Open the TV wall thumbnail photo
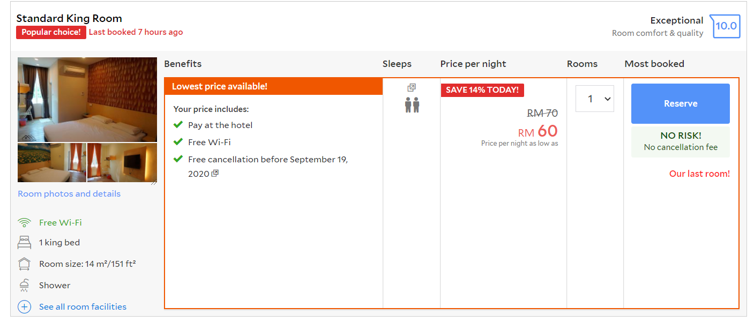Image resolution: width=754 pixels, height=322 pixels. (122, 163)
